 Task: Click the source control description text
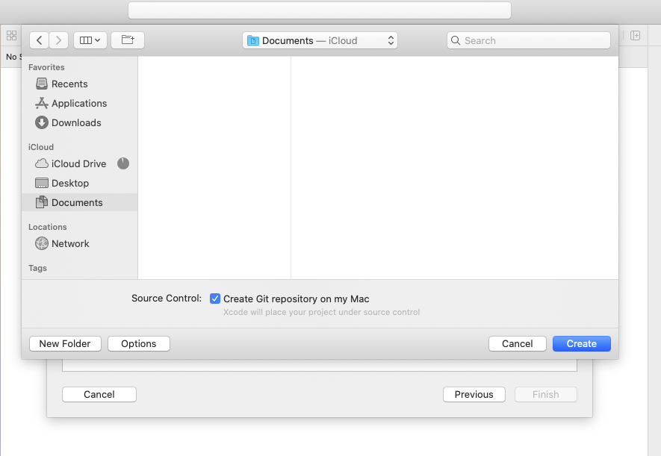click(x=322, y=312)
